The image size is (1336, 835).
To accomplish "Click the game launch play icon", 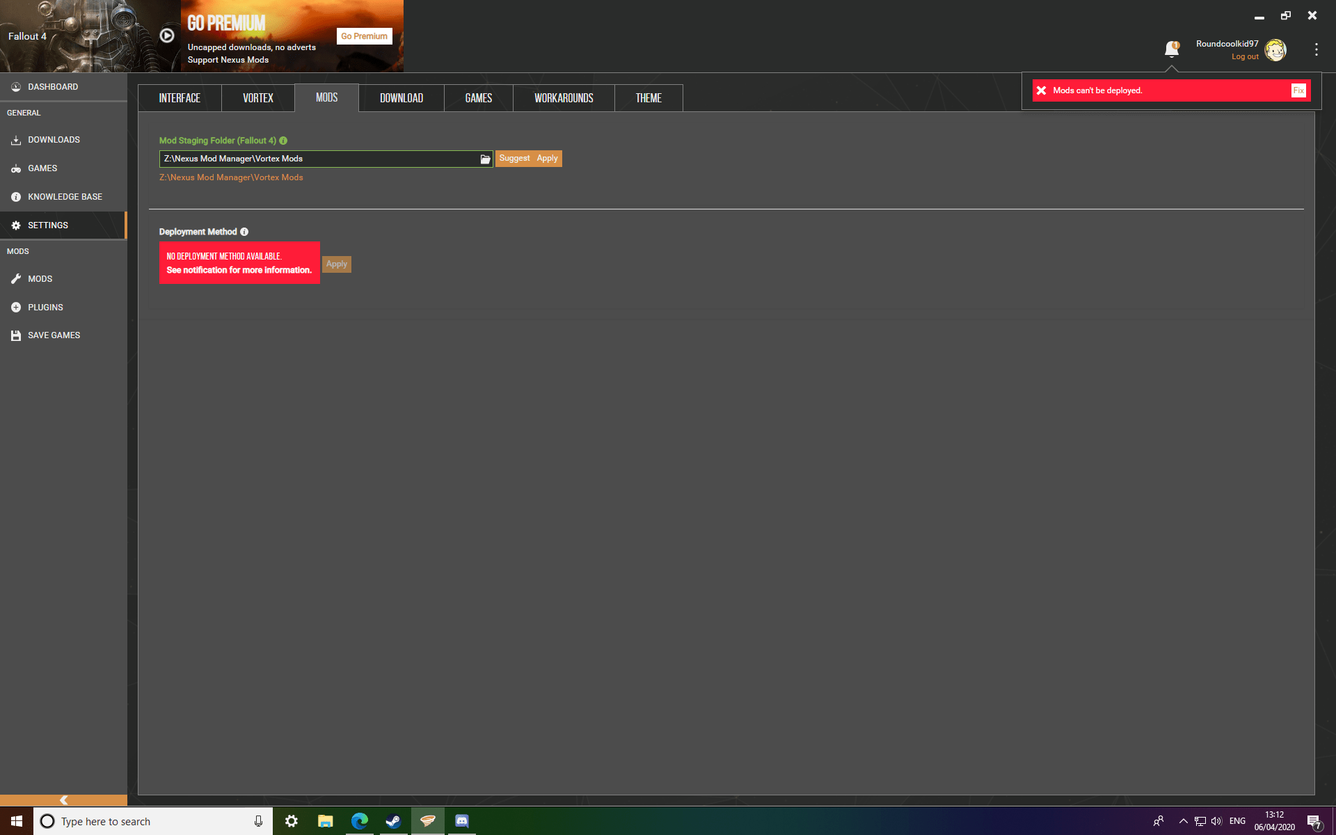I will click(167, 35).
